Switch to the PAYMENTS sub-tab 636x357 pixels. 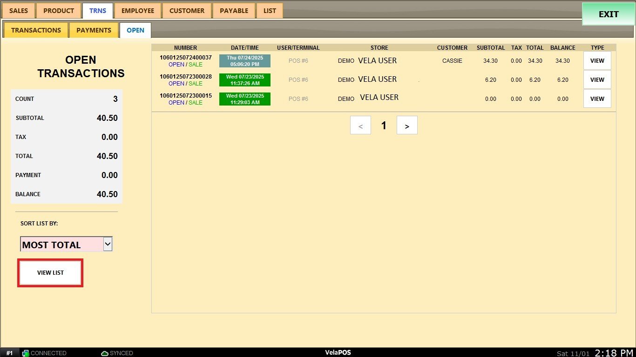tap(94, 30)
